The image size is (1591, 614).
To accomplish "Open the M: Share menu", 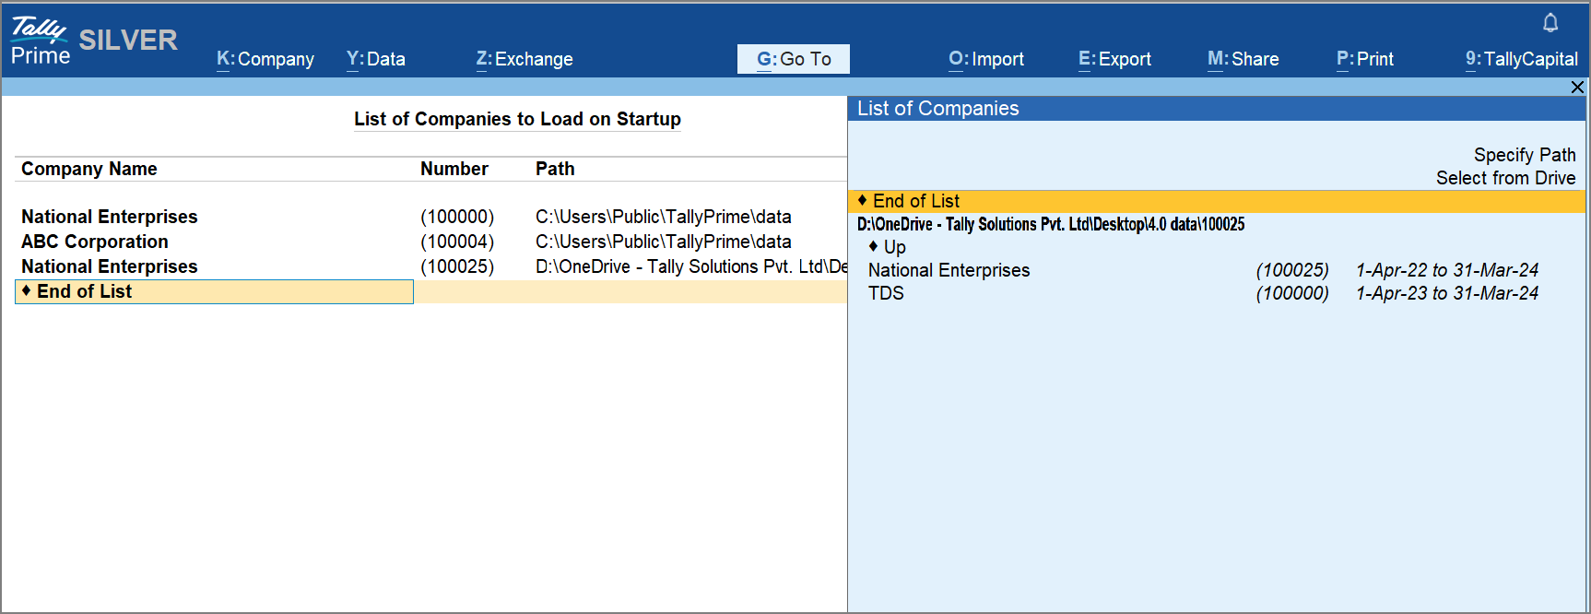I will (1243, 59).
